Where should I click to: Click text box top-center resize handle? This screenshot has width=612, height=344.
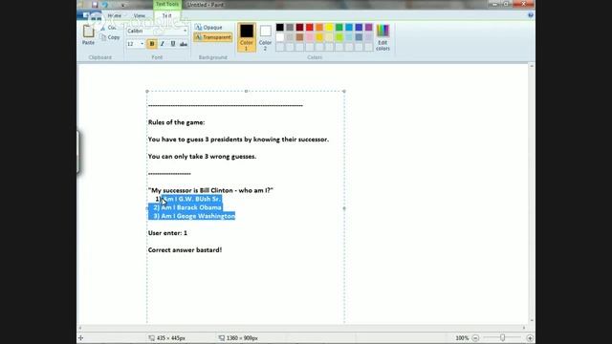pyautogui.click(x=246, y=92)
